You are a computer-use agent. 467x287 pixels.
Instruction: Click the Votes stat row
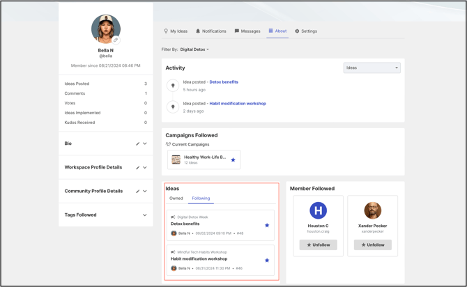[106, 103]
